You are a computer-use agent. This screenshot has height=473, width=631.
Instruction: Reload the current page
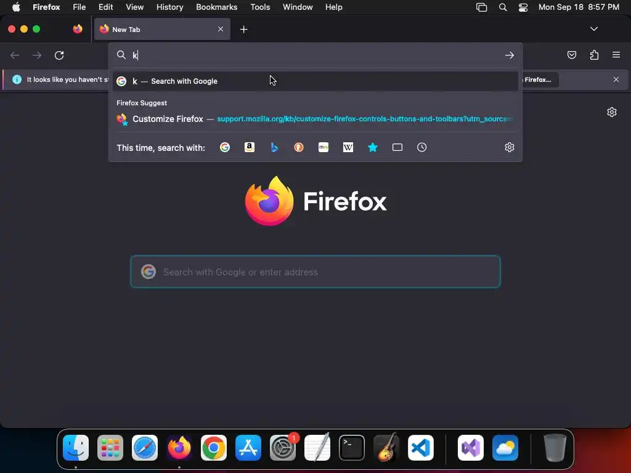(59, 55)
